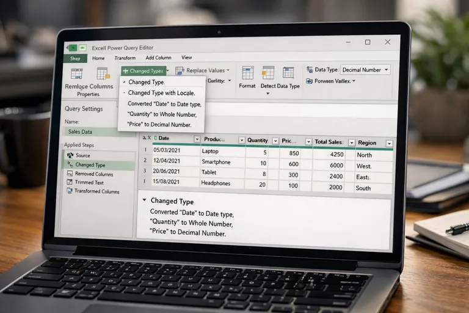Open the Quantity column filter dropdown
Viewport: 469px width, 313px height.
(x=275, y=141)
